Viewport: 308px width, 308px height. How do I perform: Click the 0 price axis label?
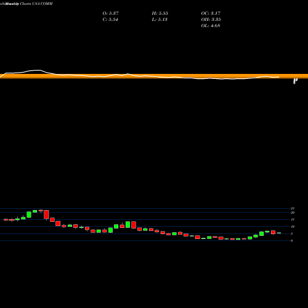pyautogui.click(x=291, y=241)
